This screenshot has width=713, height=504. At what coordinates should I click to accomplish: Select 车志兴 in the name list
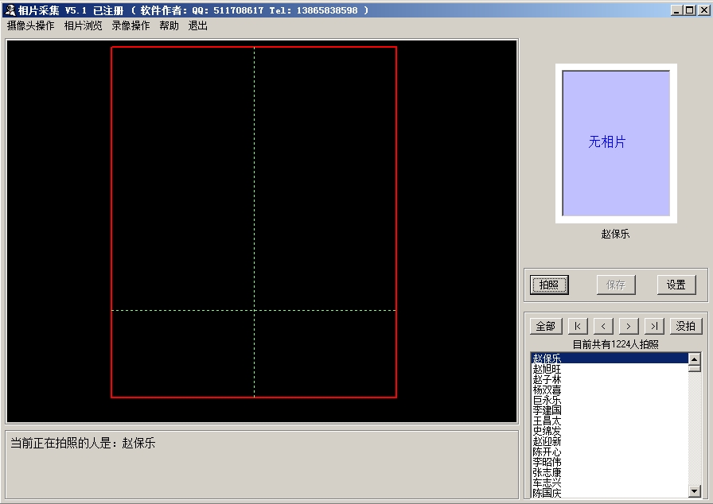[610, 483]
